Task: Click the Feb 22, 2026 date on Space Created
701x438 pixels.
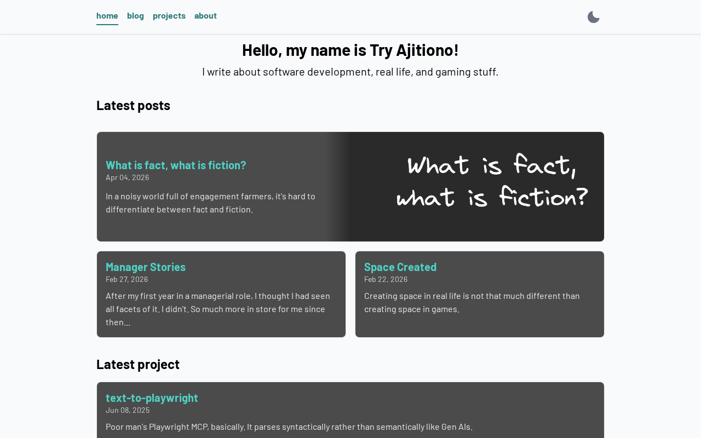Action: 386,279
